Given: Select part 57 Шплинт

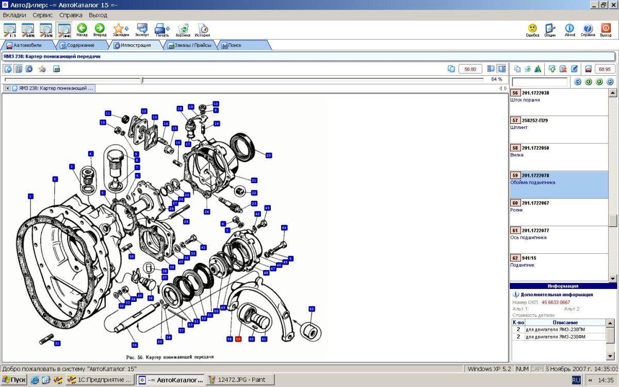Looking at the screenshot, I should point(559,130).
